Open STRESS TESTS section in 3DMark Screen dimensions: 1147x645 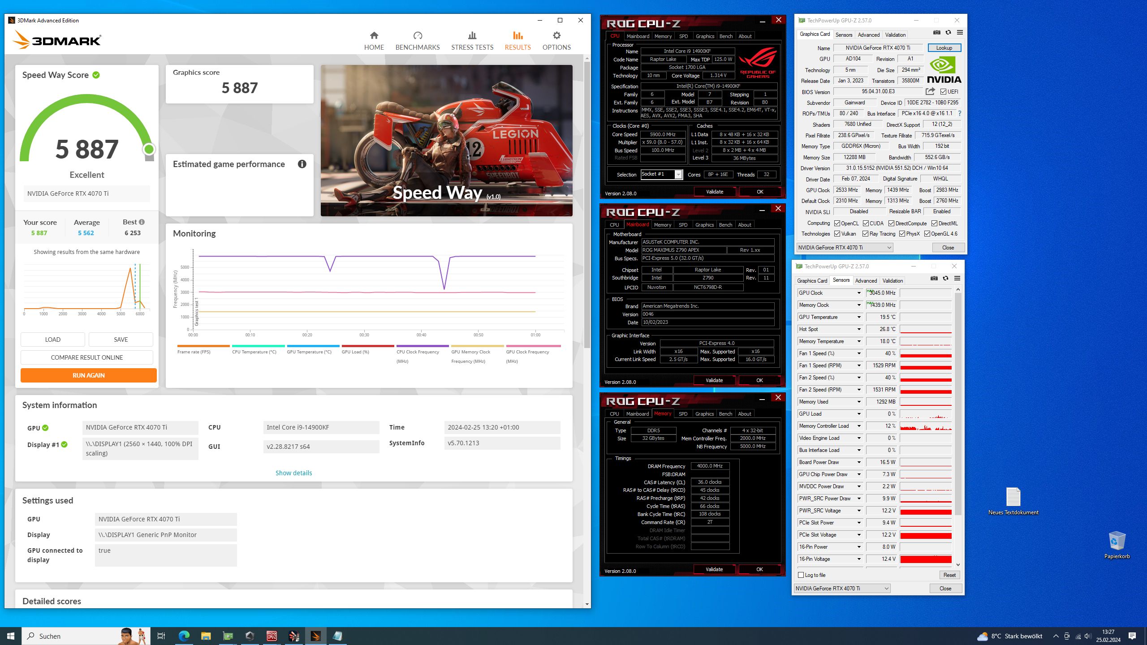(472, 41)
